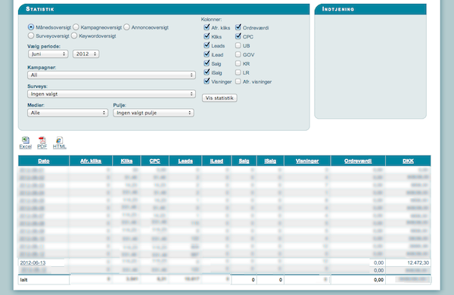
Task: Open the month dropdown showing Juni
Action: [48, 54]
